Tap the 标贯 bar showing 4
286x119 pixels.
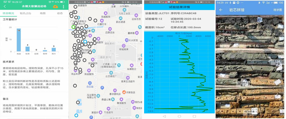click(x=27, y=49)
